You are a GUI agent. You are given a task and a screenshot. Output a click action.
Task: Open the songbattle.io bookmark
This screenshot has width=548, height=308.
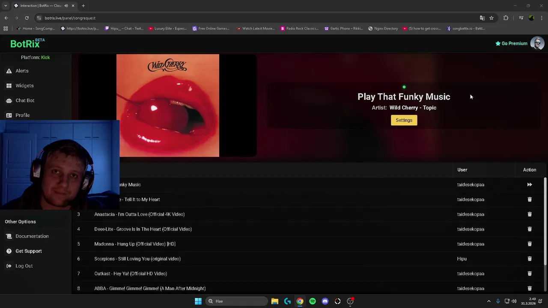[x=466, y=29]
